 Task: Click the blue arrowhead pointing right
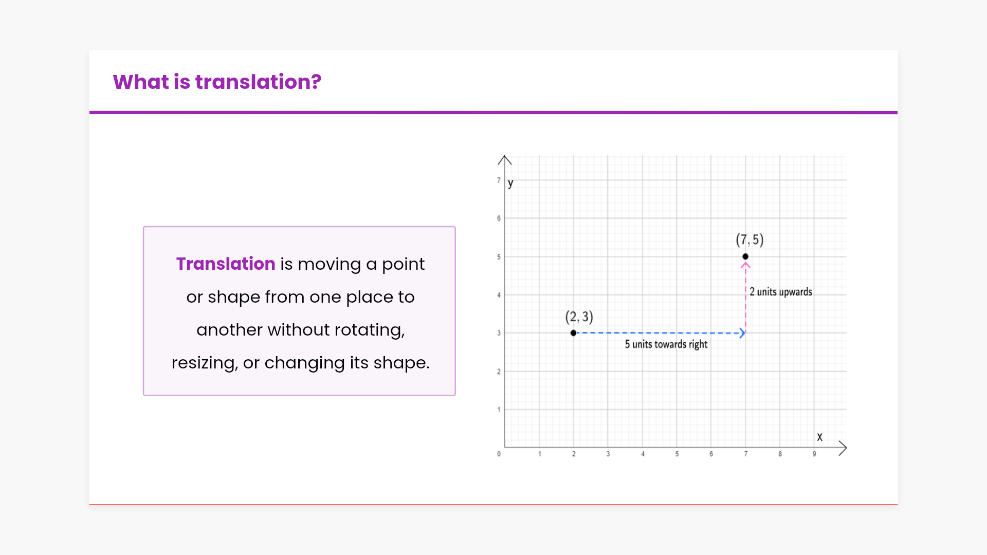tap(742, 333)
